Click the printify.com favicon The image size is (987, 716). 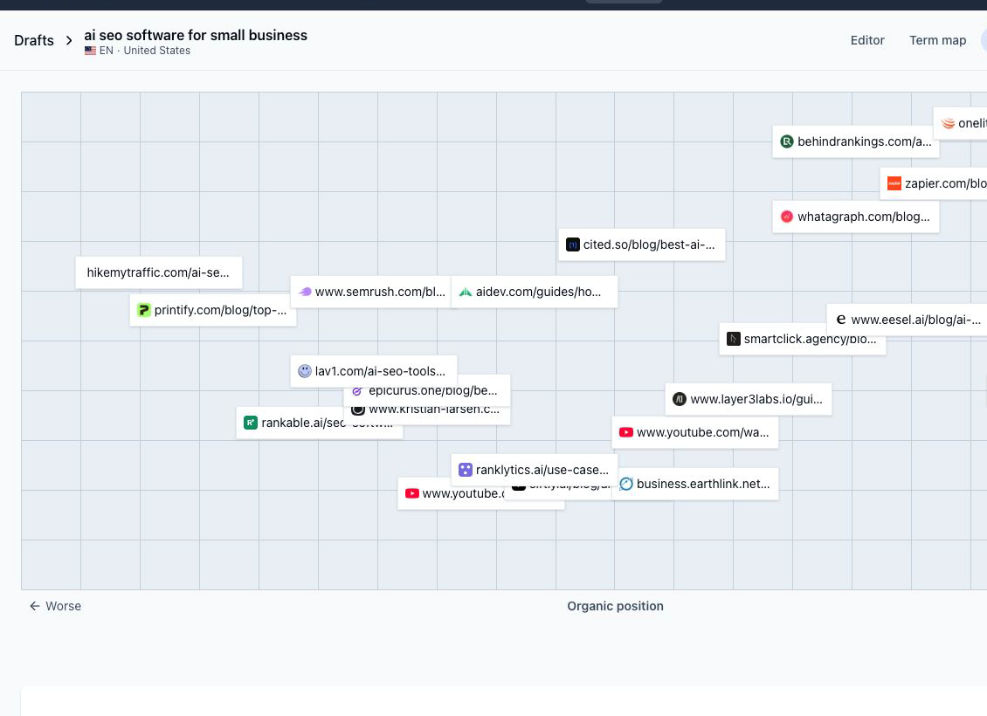[x=143, y=310]
